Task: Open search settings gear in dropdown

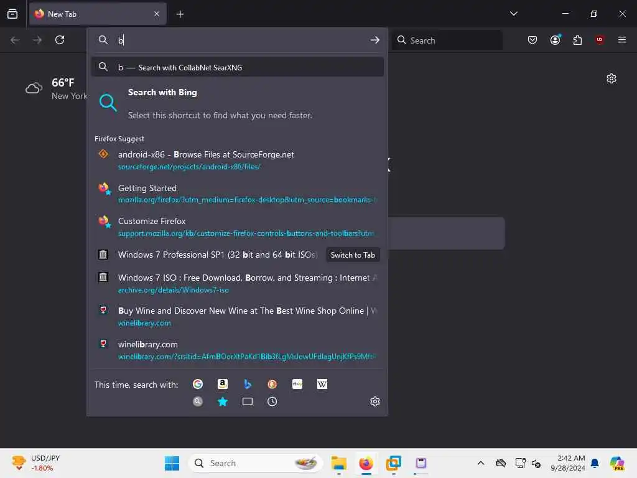Action: click(x=375, y=401)
